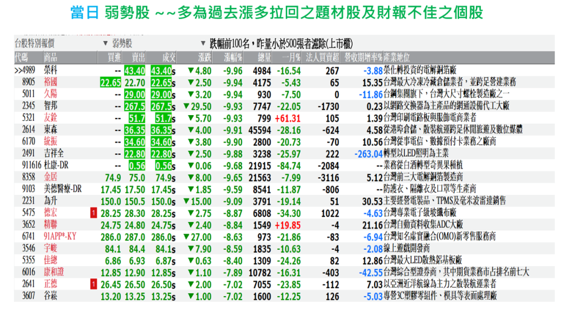
Task: Click the >> row marker at 4989
Action: 19,70
